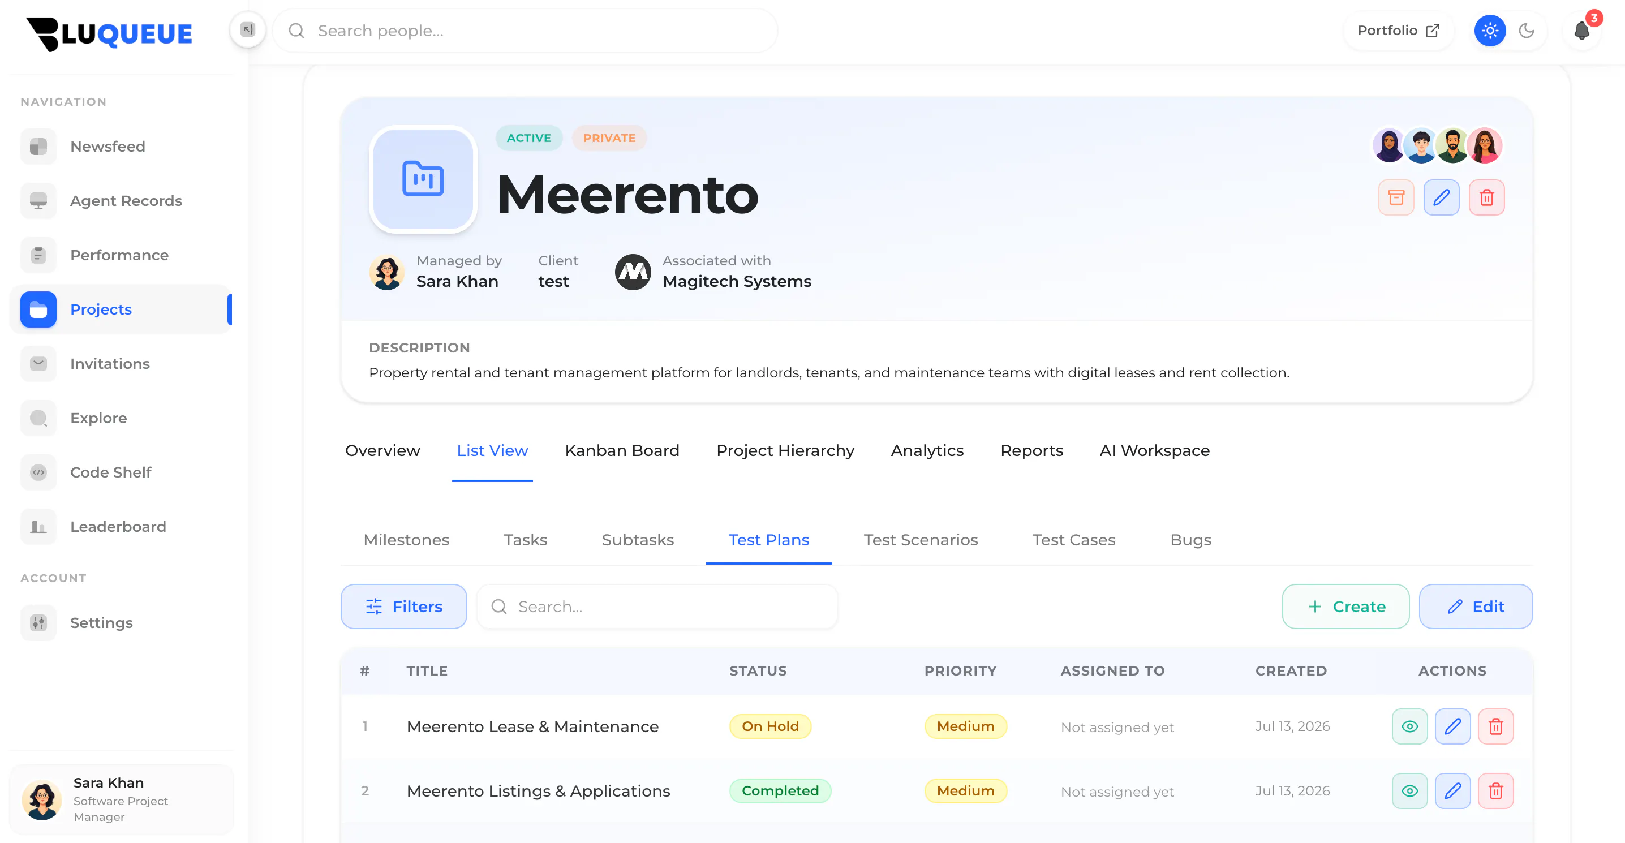Viewport: 1625px width, 843px height.
Task: Select the Test Plans sub-tab
Action: pyautogui.click(x=768, y=540)
